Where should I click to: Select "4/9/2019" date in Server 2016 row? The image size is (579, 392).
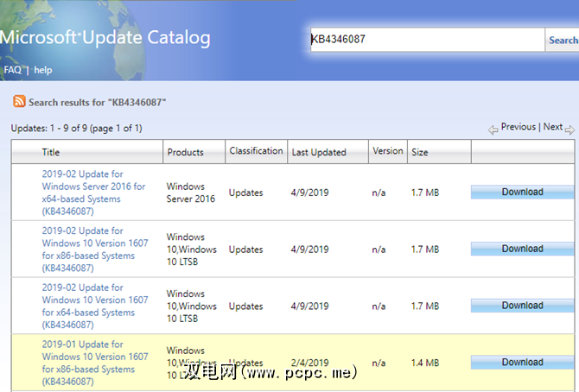[x=309, y=193]
